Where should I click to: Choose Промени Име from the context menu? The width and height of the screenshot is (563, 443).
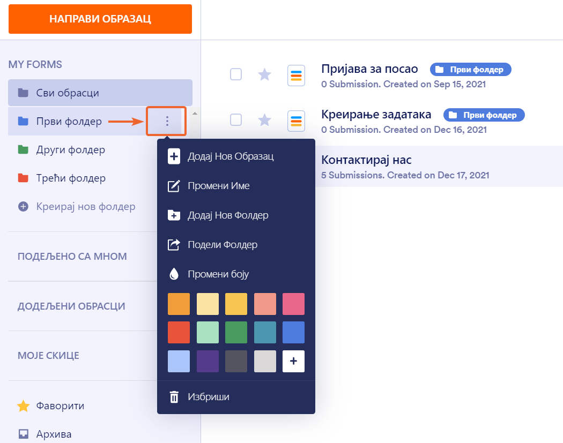point(218,186)
